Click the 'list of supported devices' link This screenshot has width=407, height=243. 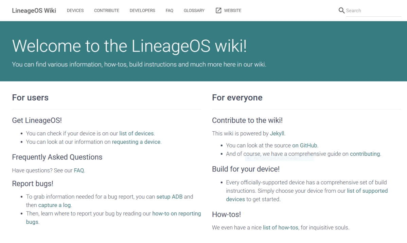(x=367, y=191)
